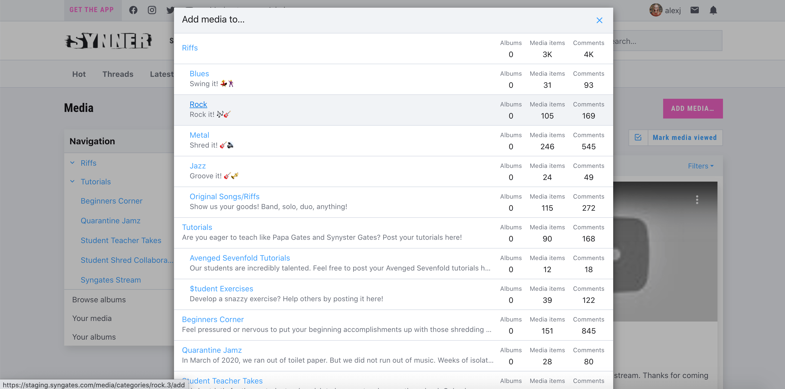Click the mark viewed checkmark icon
Image resolution: width=785 pixels, height=389 pixels.
tap(638, 137)
